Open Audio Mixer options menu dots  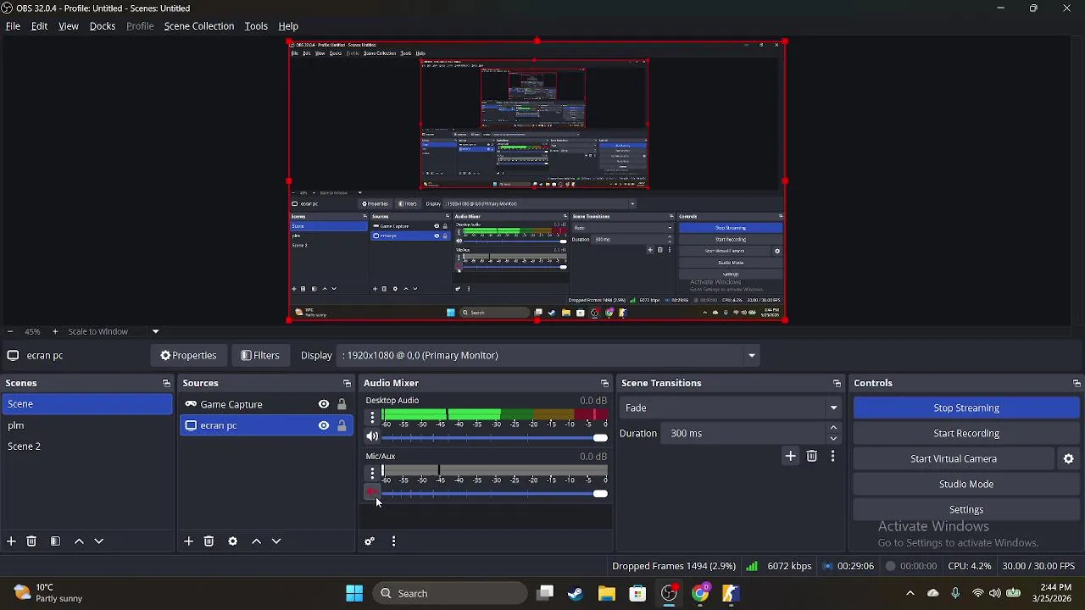coord(393,541)
